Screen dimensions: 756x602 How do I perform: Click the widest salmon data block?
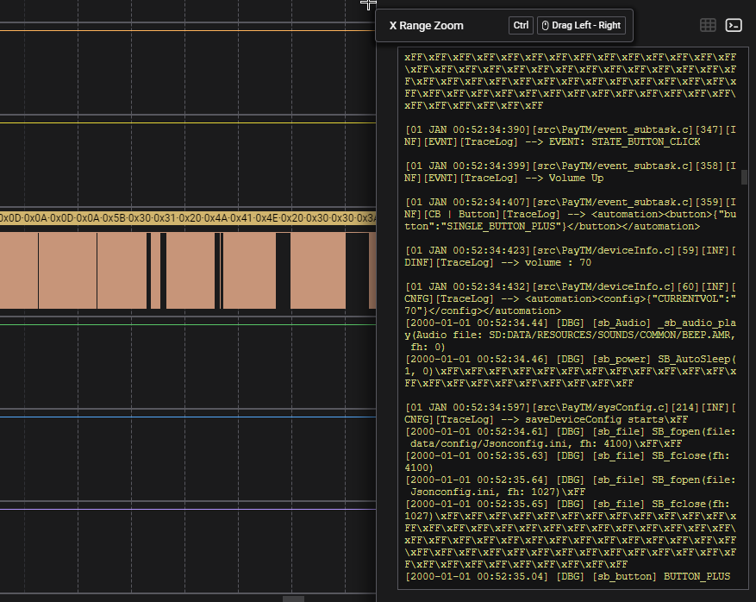67,270
